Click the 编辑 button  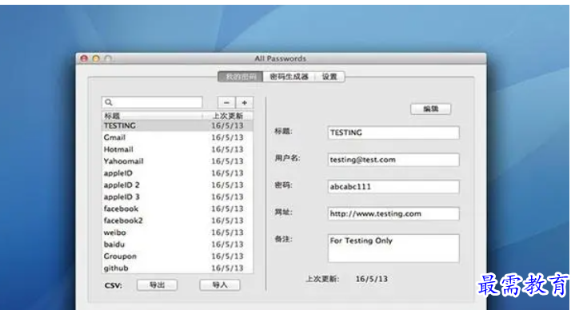(x=430, y=109)
